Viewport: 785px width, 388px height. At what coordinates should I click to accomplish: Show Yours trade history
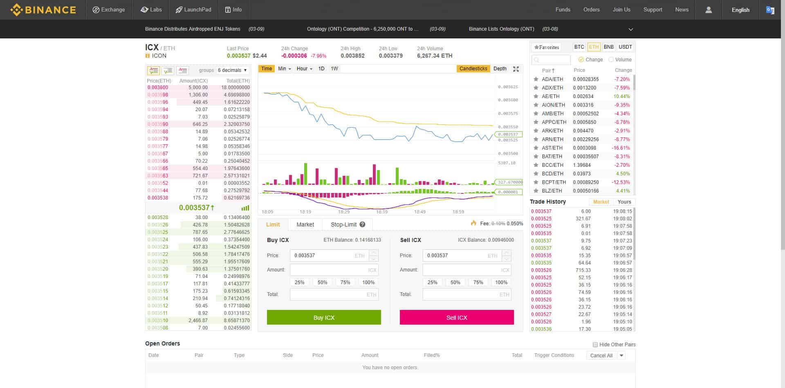(624, 202)
